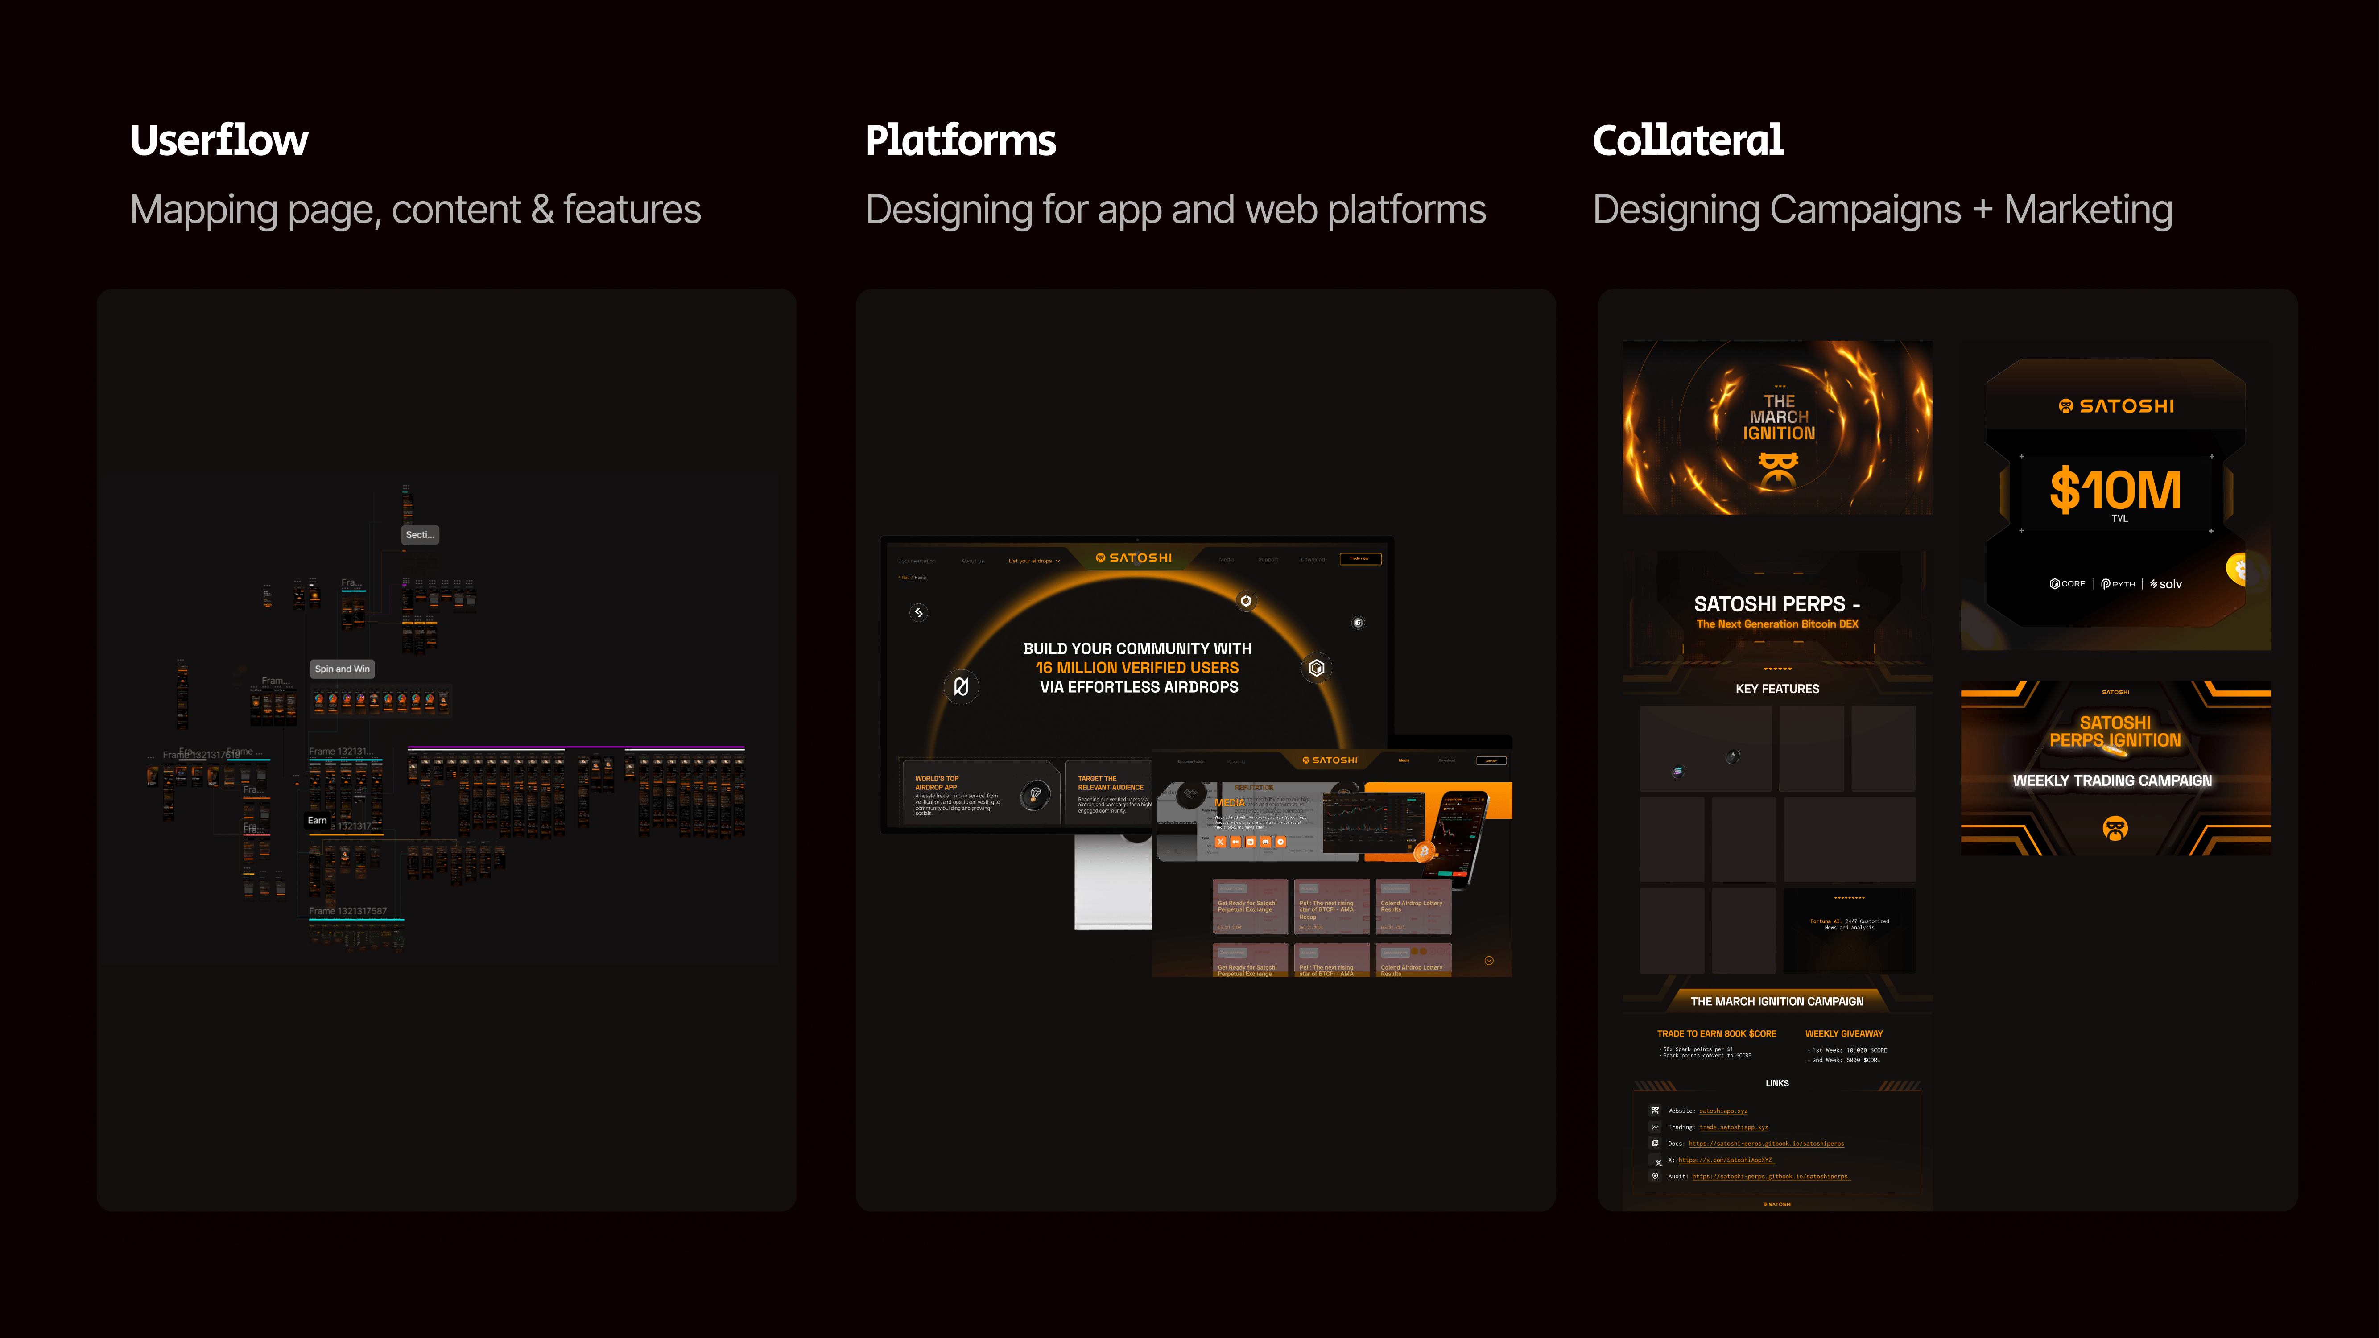This screenshot has width=2379, height=1338.
Task: Click the Discord icon in Media section
Action: (1266, 842)
